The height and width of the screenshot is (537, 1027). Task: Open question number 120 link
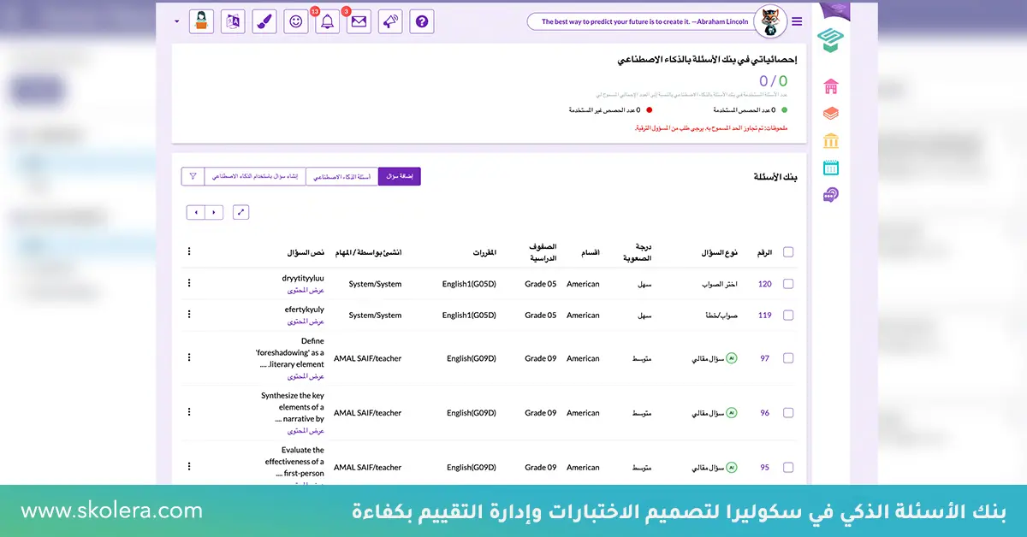click(765, 284)
